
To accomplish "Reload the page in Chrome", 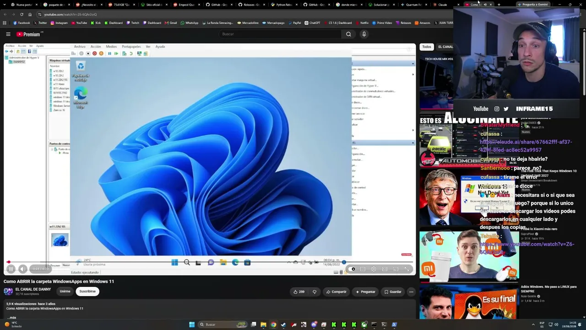I will point(22,14).
